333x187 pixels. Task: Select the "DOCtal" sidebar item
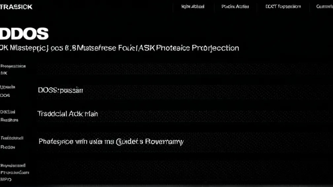pyautogui.click(x=8, y=112)
